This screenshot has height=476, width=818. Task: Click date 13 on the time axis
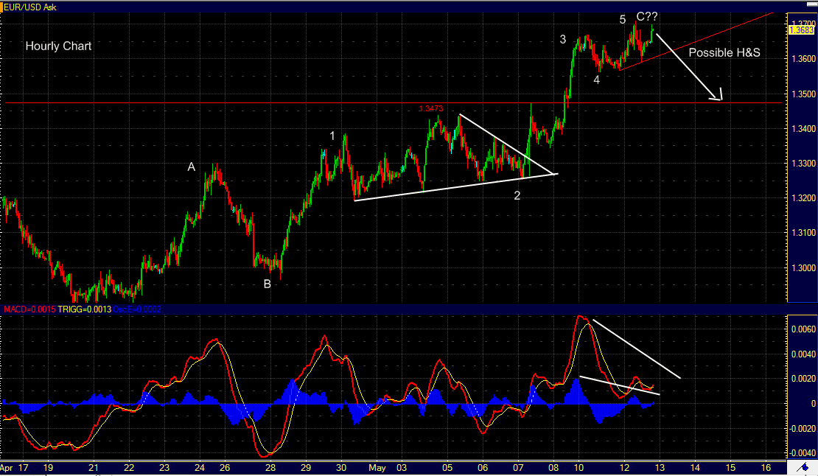pos(660,468)
